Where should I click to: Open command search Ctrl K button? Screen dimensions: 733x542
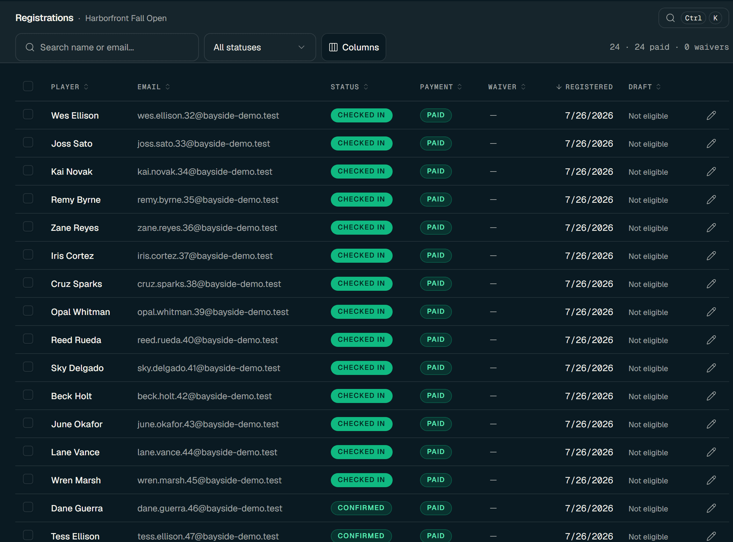point(693,18)
